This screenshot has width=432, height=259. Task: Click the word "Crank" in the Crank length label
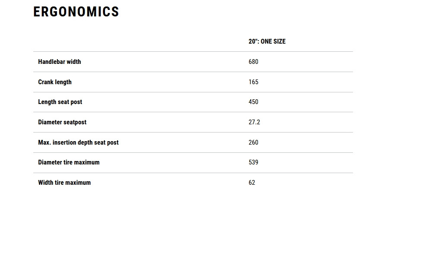coord(46,82)
